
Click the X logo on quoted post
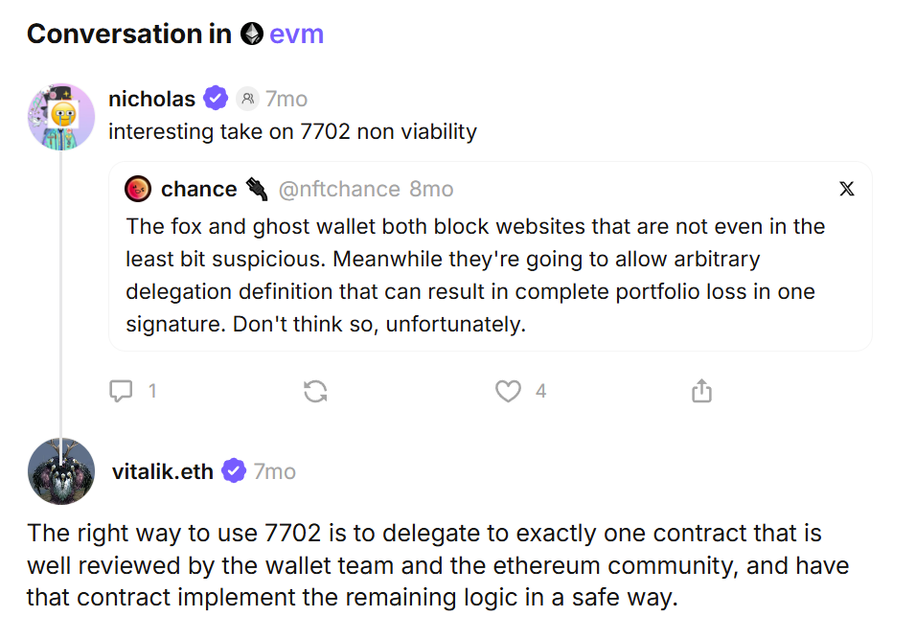(846, 189)
